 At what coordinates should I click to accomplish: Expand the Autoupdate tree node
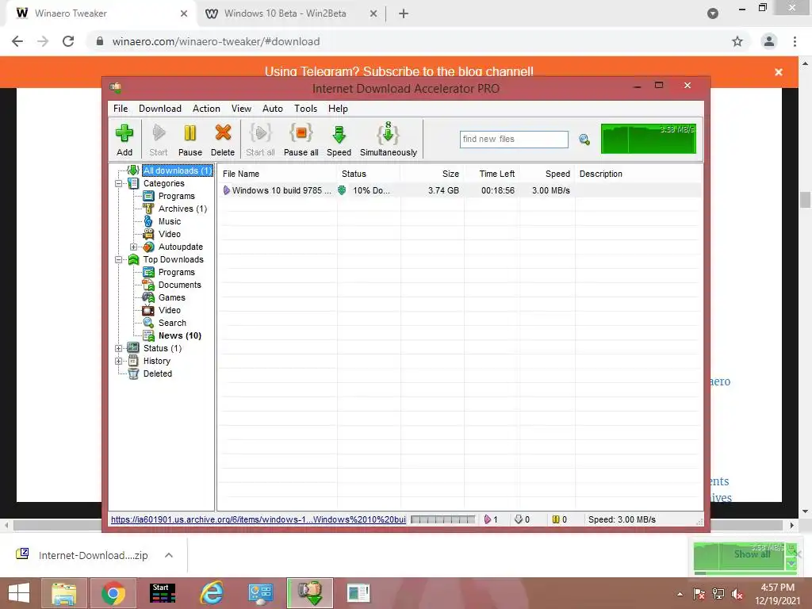click(x=133, y=247)
